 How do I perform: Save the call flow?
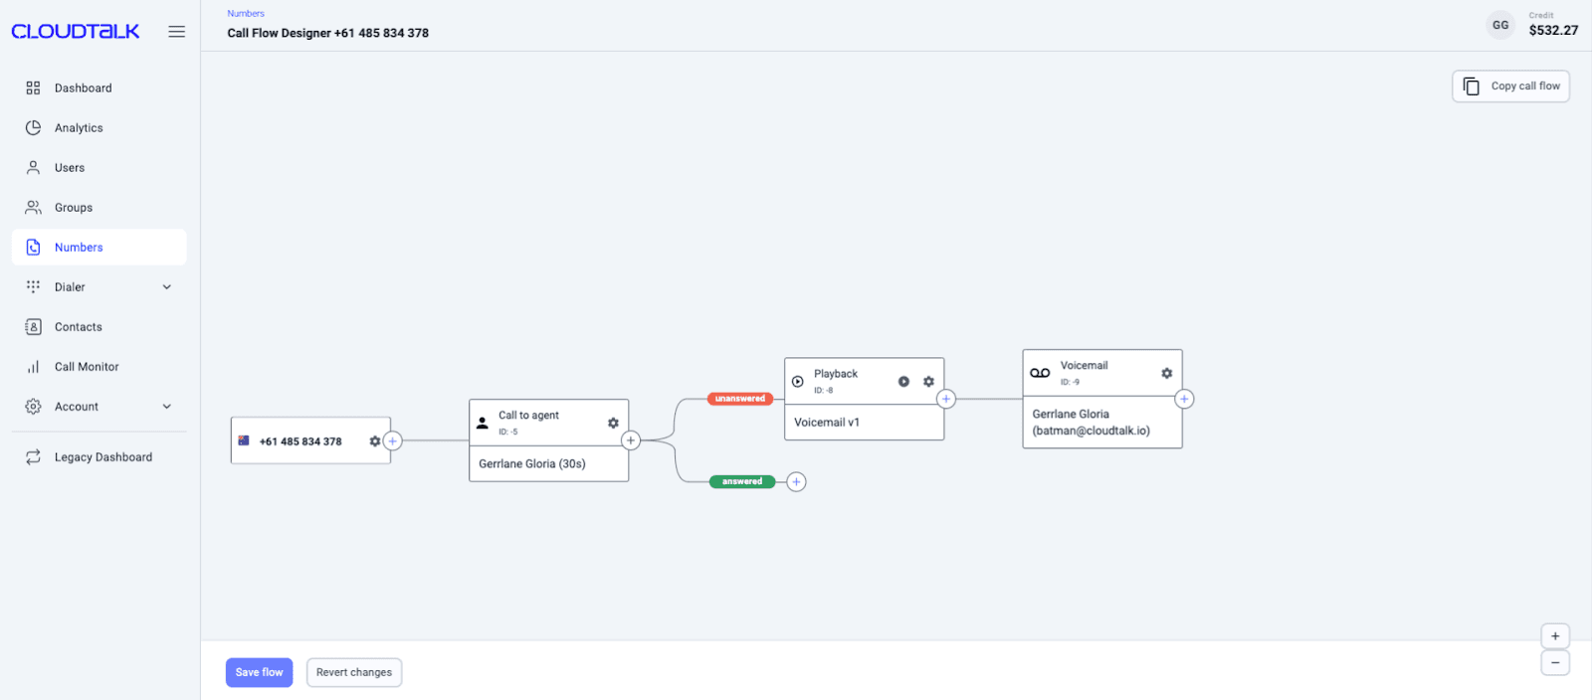coord(259,672)
